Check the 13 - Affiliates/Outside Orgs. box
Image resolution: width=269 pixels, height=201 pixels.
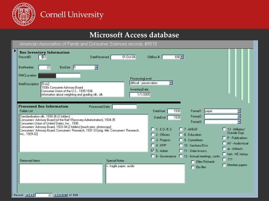click(224, 129)
